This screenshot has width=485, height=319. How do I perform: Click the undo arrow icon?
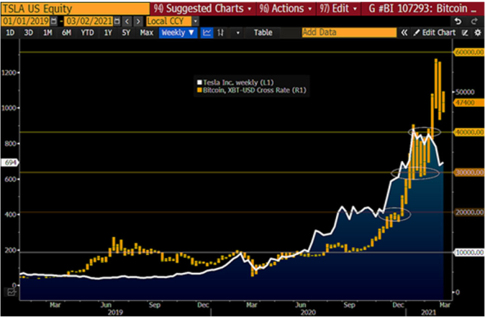coord(458,22)
